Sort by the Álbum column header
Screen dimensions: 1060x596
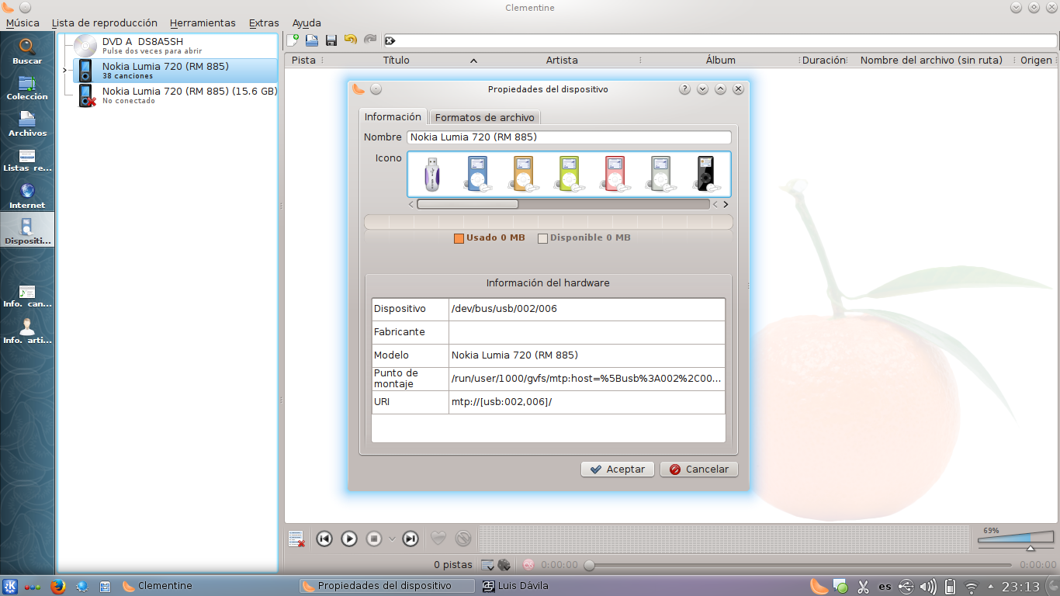pyautogui.click(x=721, y=60)
